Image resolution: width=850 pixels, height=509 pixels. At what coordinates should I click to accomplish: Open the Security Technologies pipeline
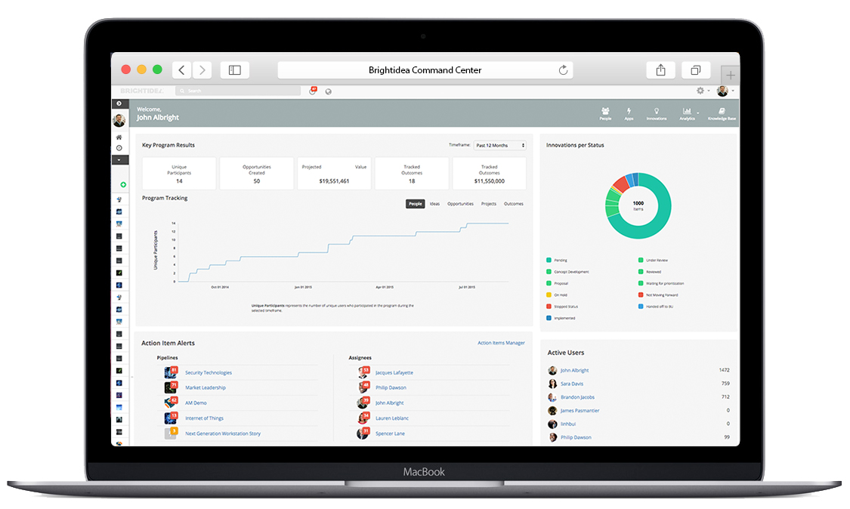(209, 373)
